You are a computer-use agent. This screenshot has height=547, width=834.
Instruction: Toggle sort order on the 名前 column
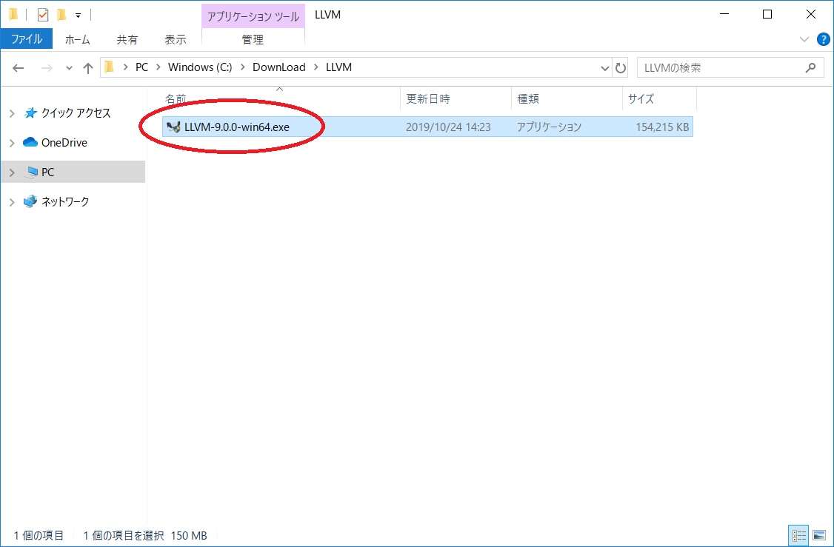176,98
